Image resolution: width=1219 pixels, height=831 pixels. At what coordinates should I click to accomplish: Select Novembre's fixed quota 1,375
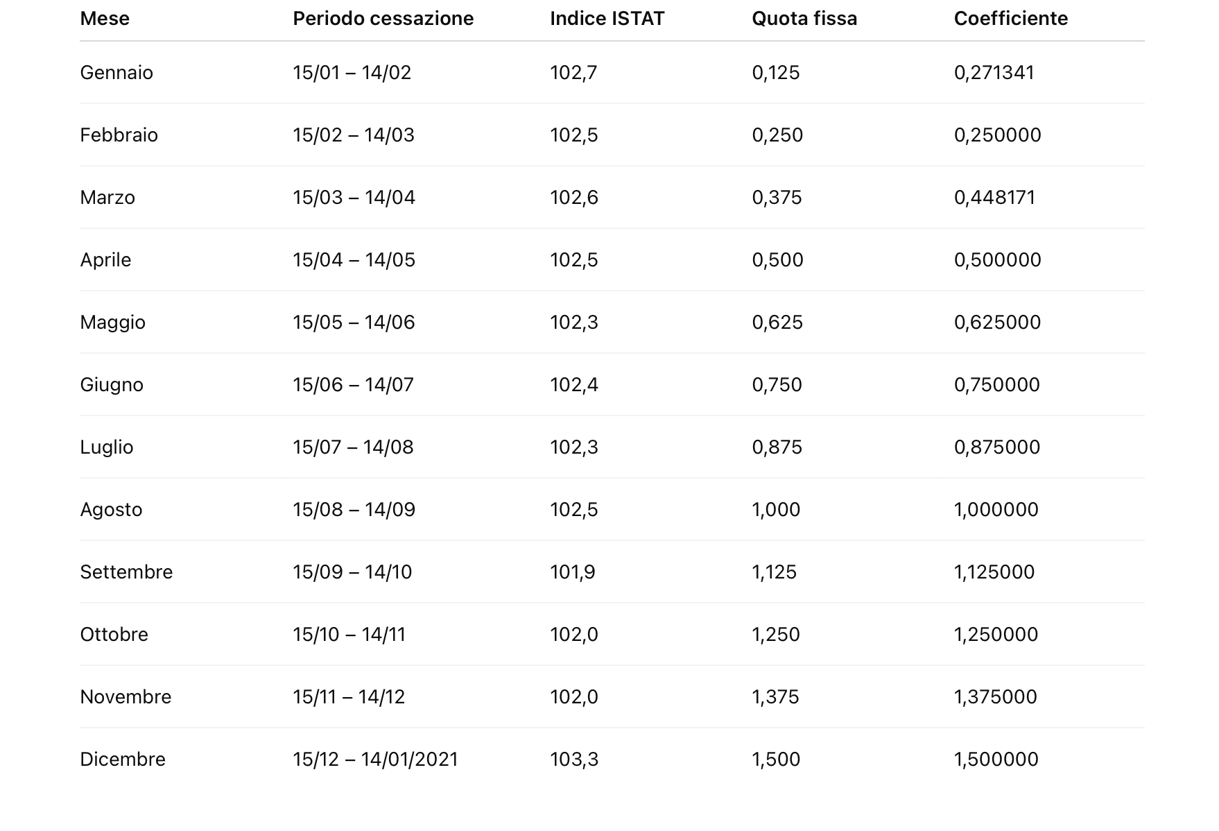tap(775, 697)
